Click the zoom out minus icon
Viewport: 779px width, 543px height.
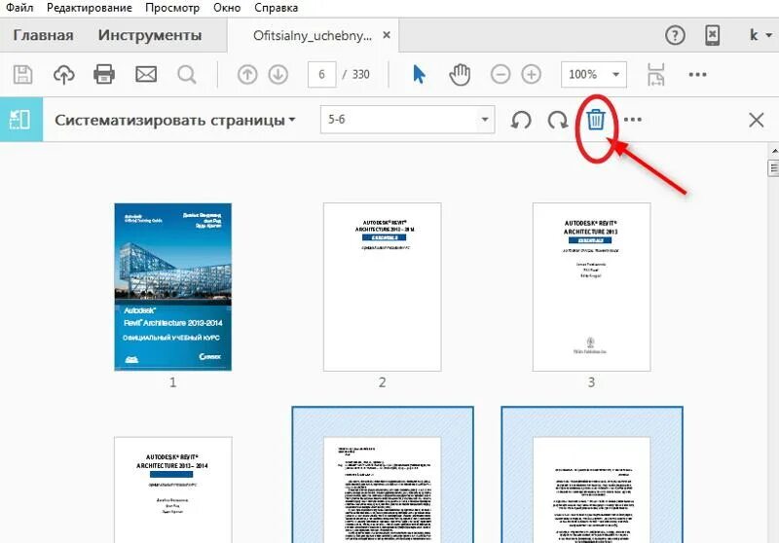pyautogui.click(x=501, y=75)
